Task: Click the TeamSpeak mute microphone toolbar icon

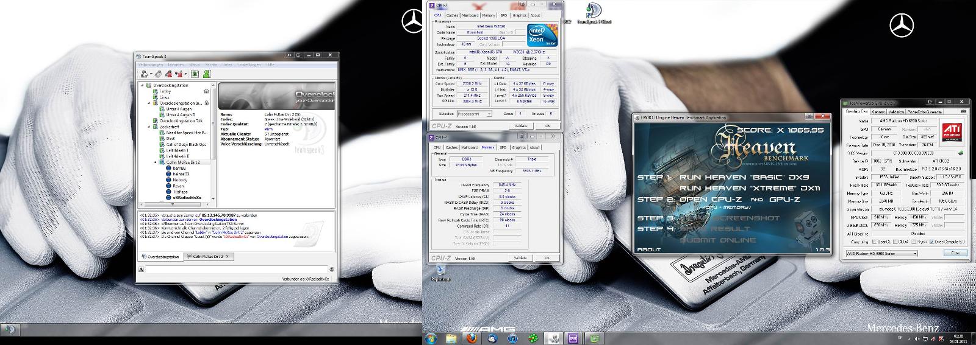Action: click(168, 74)
